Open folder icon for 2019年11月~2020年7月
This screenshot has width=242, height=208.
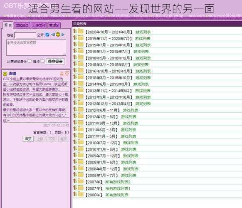81,38
